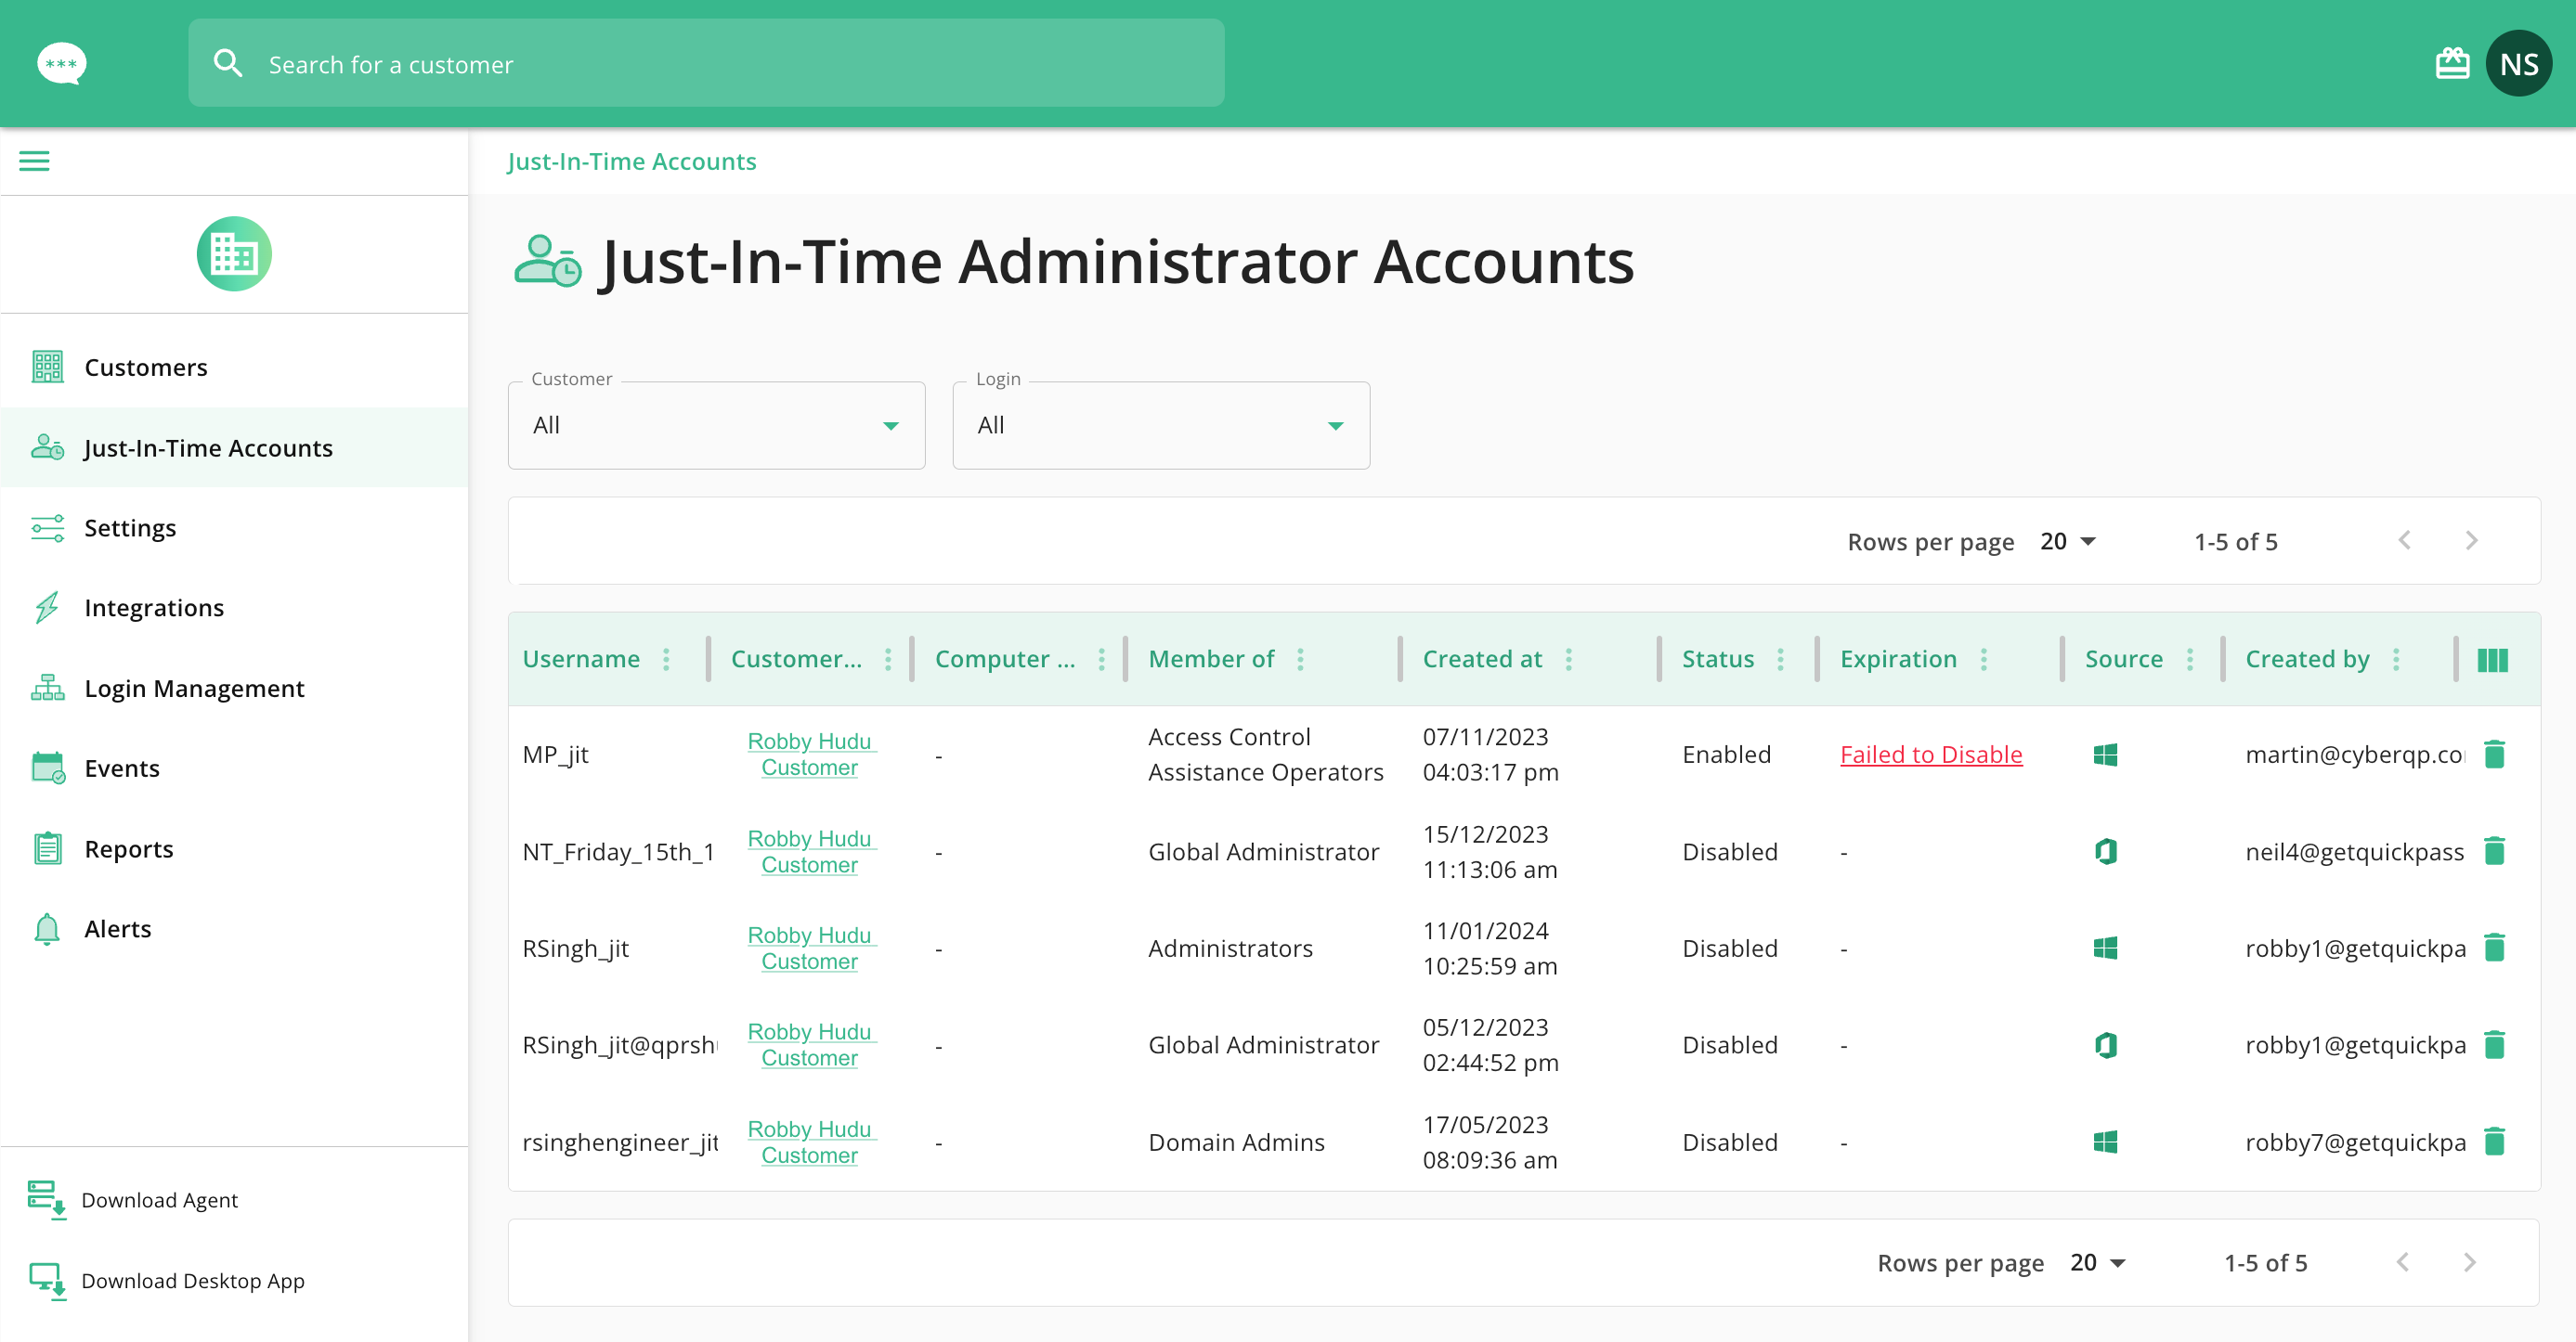Viewport: 2576px width, 1342px height.
Task: Go to next page in bottom pagination
Action: [x=2468, y=1262]
